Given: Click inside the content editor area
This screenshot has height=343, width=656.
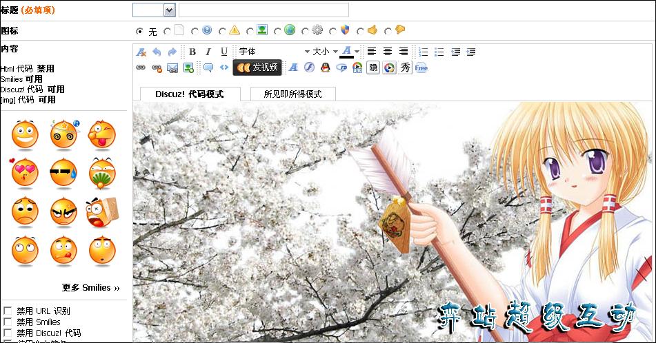Looking at the screenshot, I should 392,222.
